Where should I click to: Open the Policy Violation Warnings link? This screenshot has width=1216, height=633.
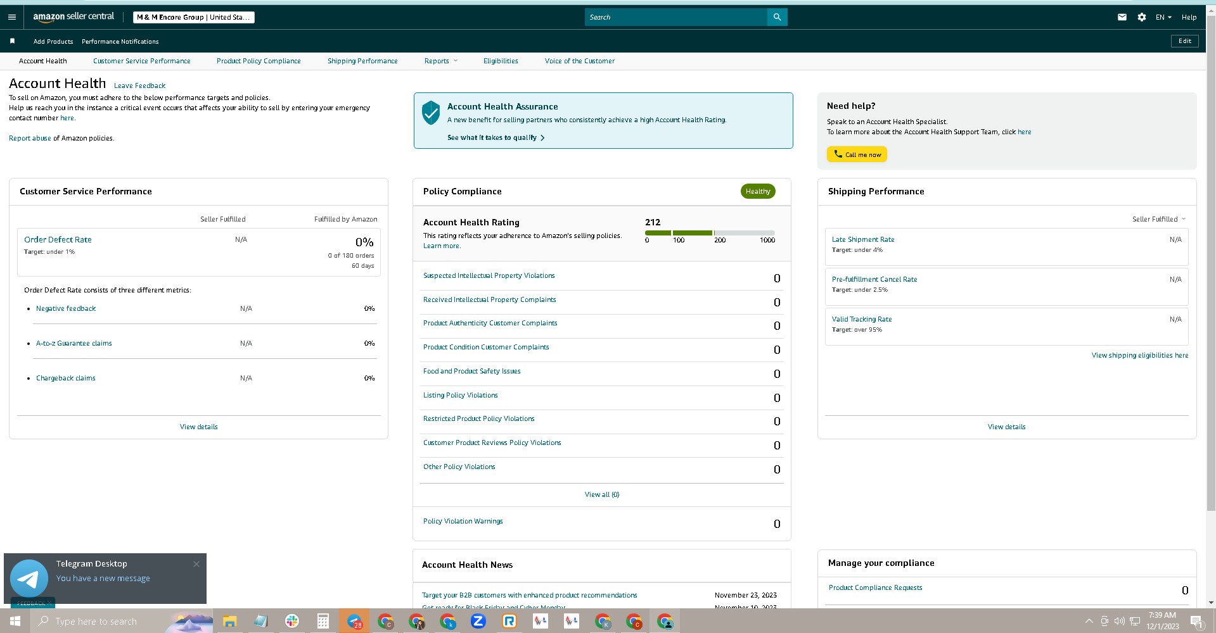[x=463, y=521]
